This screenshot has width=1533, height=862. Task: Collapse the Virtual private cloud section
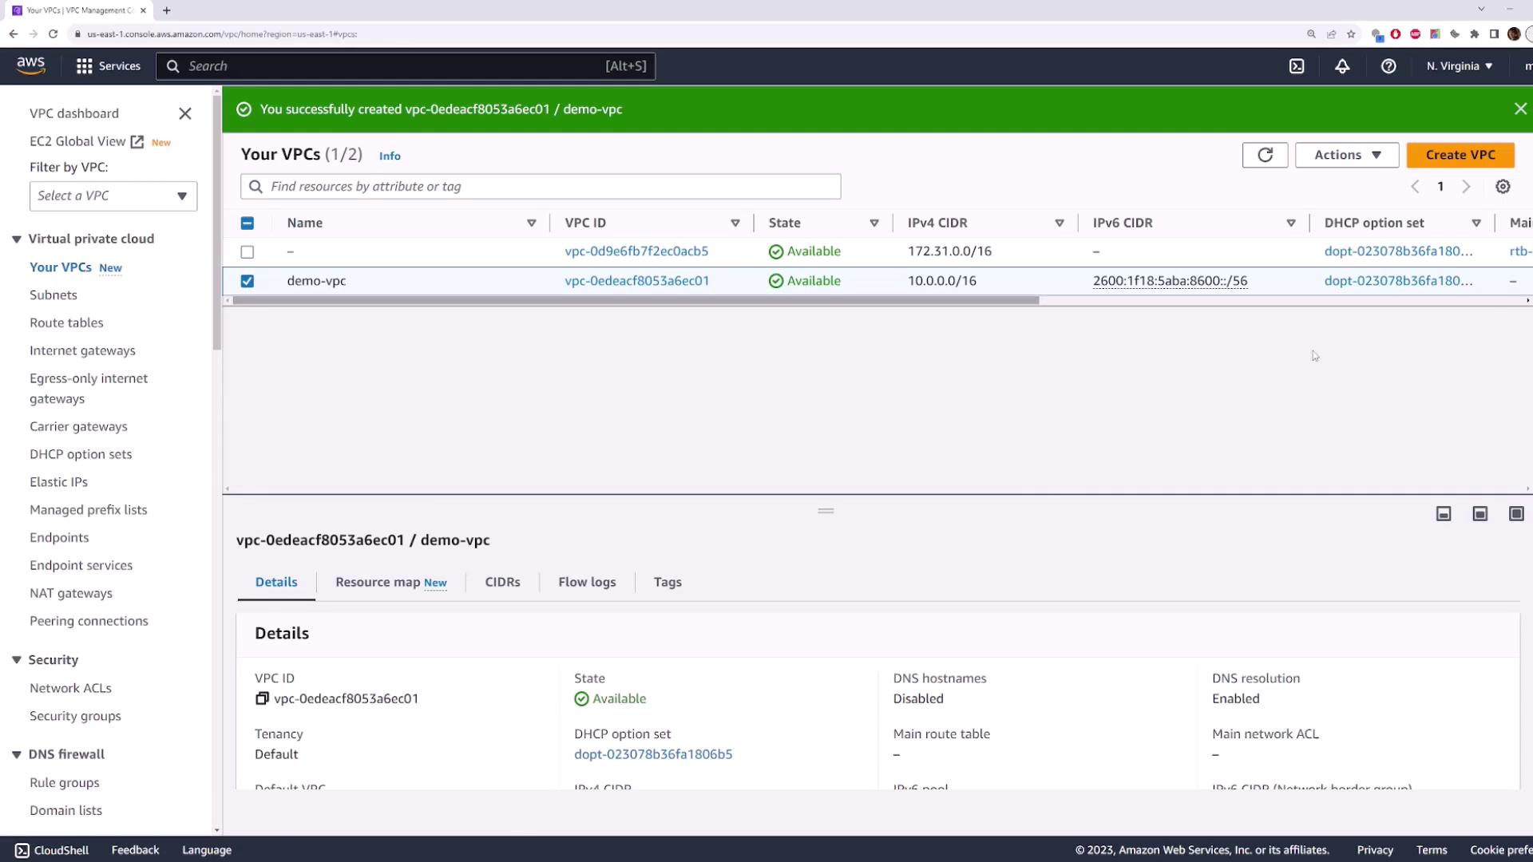17,239
